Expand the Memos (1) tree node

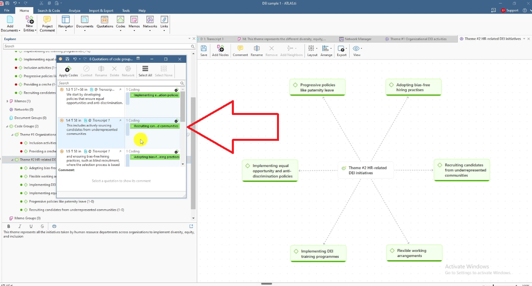tap(7, 101)
